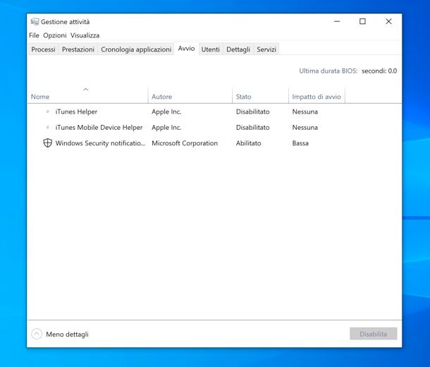
Task: Click the iTunes Helper row icon
Action: click(47, 112)
